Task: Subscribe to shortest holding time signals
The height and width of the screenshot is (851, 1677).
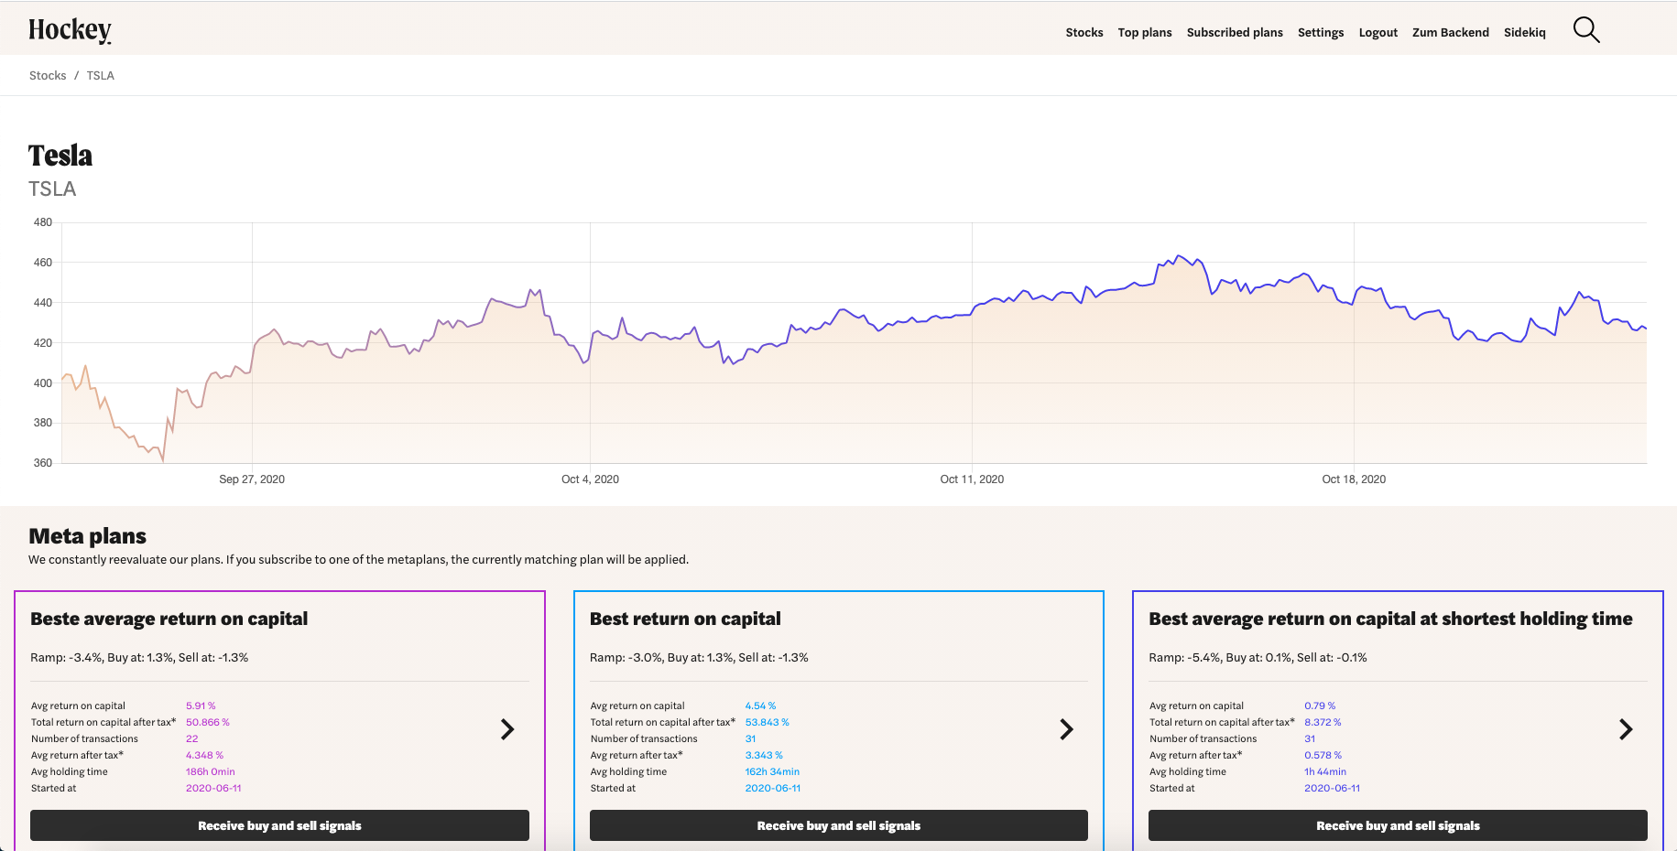Action: pos(1397,824)
